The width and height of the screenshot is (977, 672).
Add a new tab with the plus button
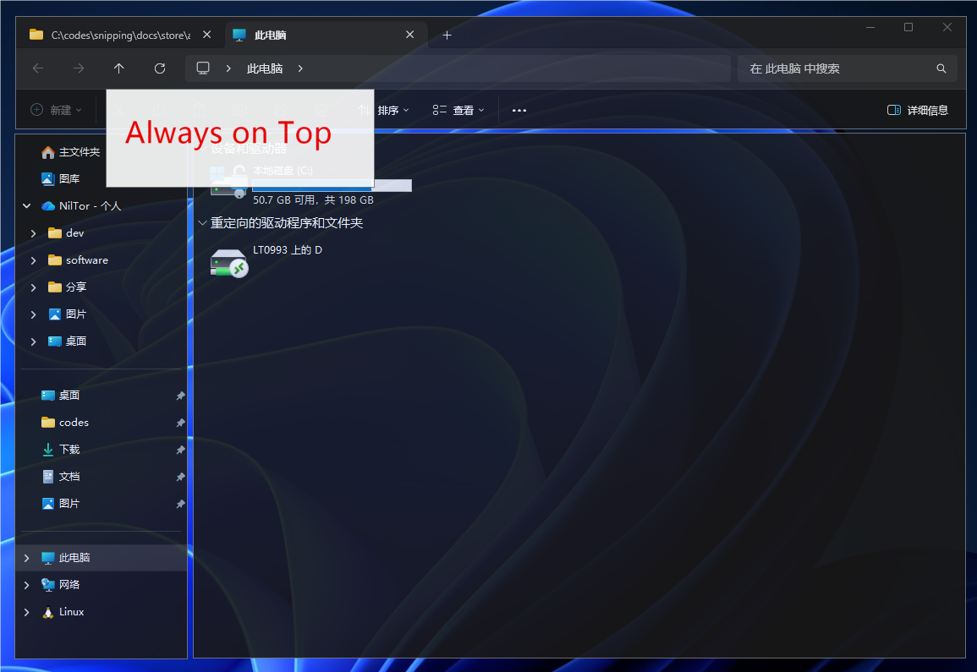[447, 36]
